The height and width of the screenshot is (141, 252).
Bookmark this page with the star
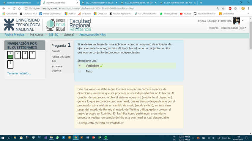[223, 9]
